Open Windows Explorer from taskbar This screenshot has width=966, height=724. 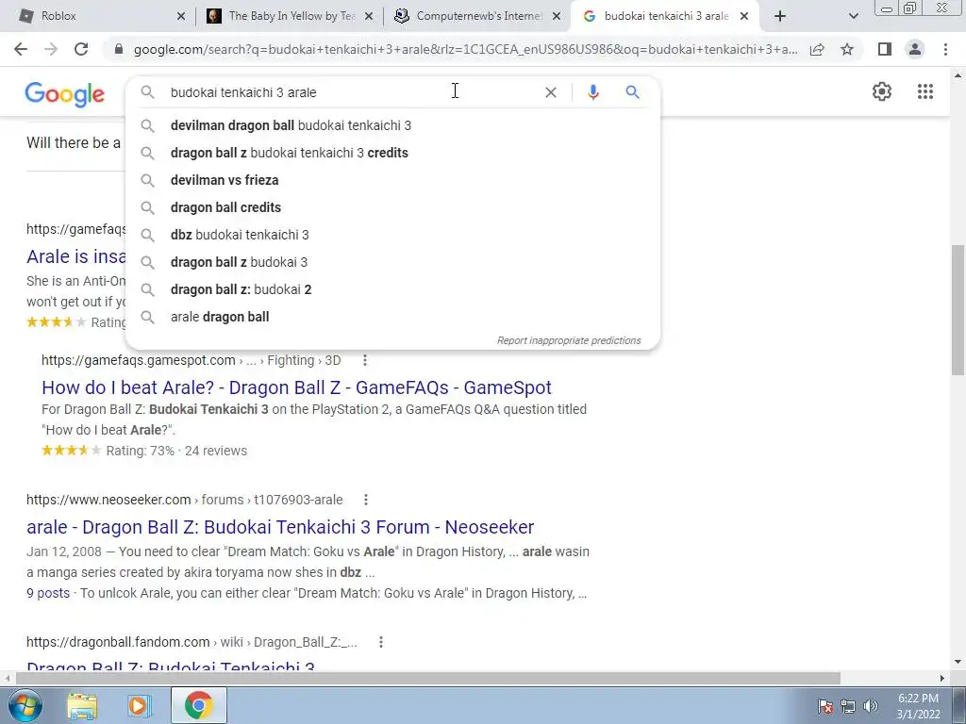tap(82, 705)
